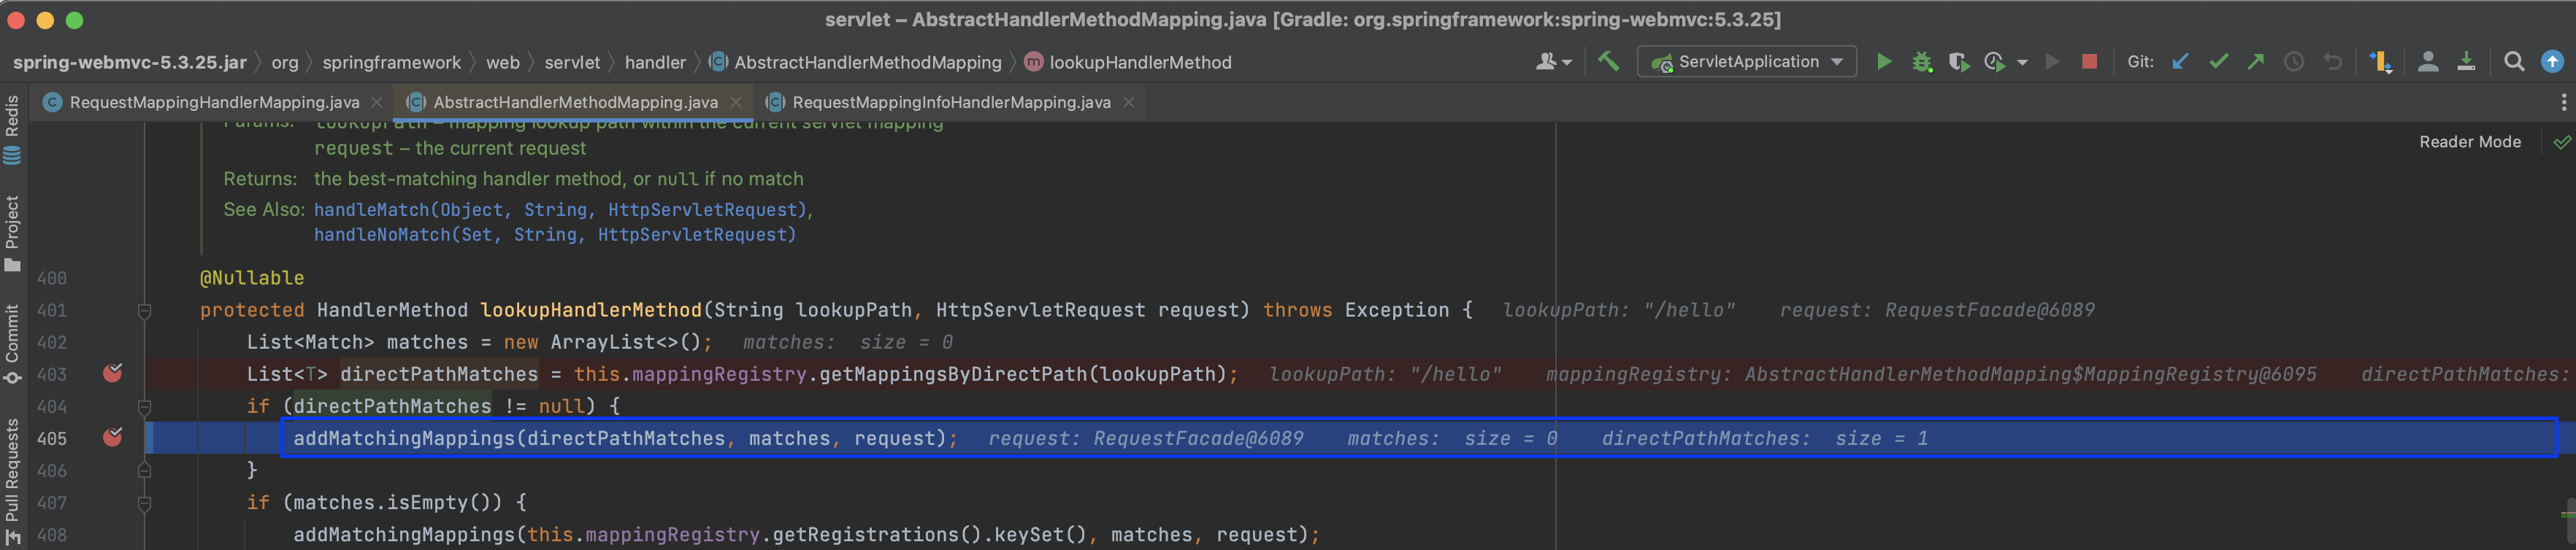Click inline hint lookupPath: "/hello" on line 401

coord(1619,311)
